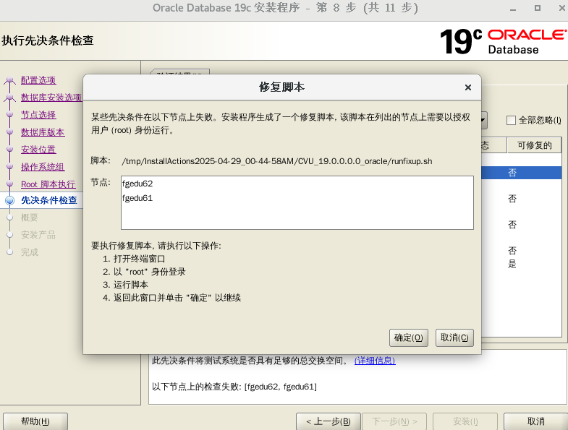Click the 先决条件检查 active step bullet icon

pyautogui.click(x=10, y=200)
